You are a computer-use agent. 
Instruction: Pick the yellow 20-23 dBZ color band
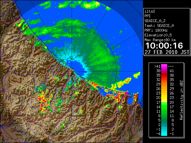[x=164, y=98]
